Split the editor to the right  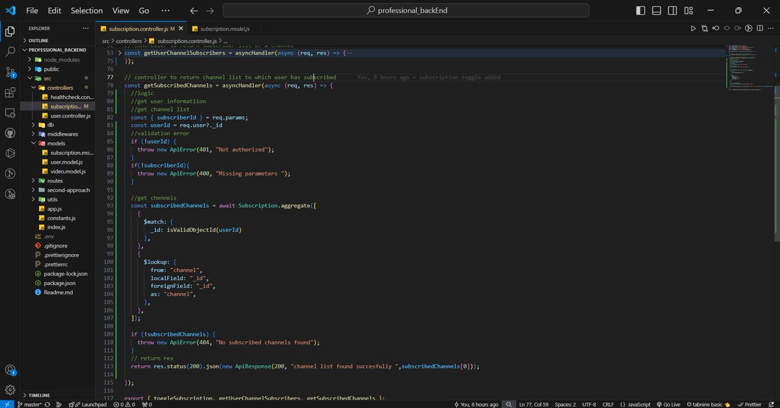(x=760, y=29)
